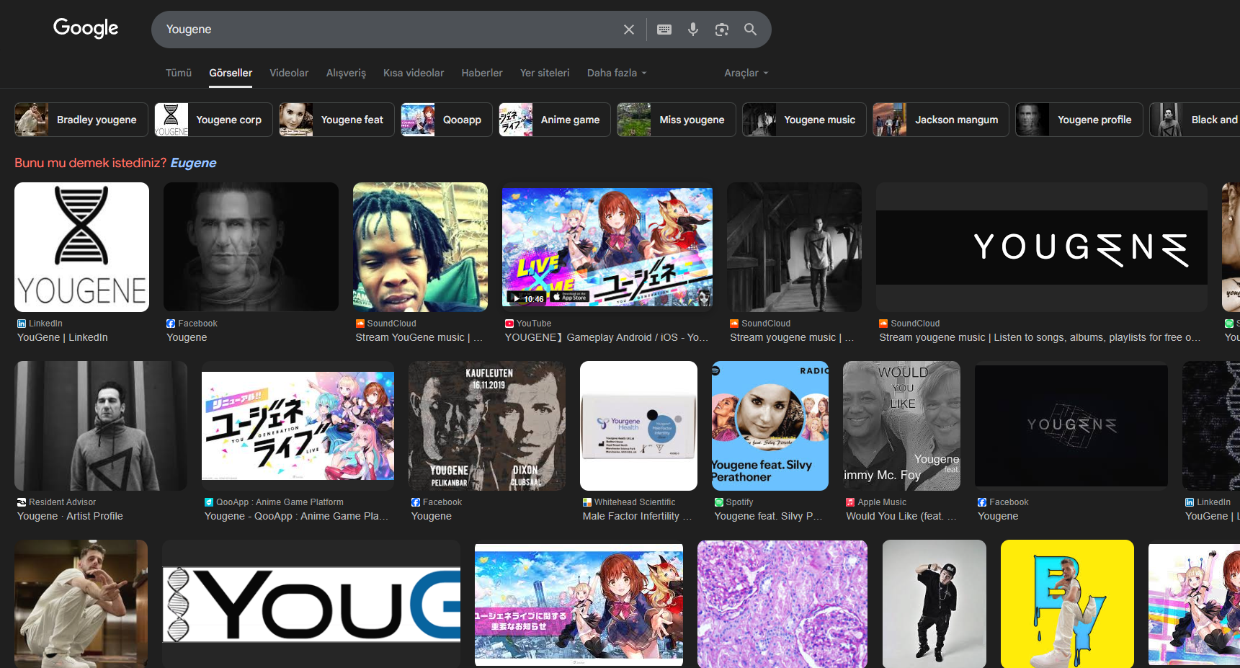Open the YOUGENE Gameplay Android / iOS link
1240x668 pixels.
pyautogui.click(x=607, y=337)
